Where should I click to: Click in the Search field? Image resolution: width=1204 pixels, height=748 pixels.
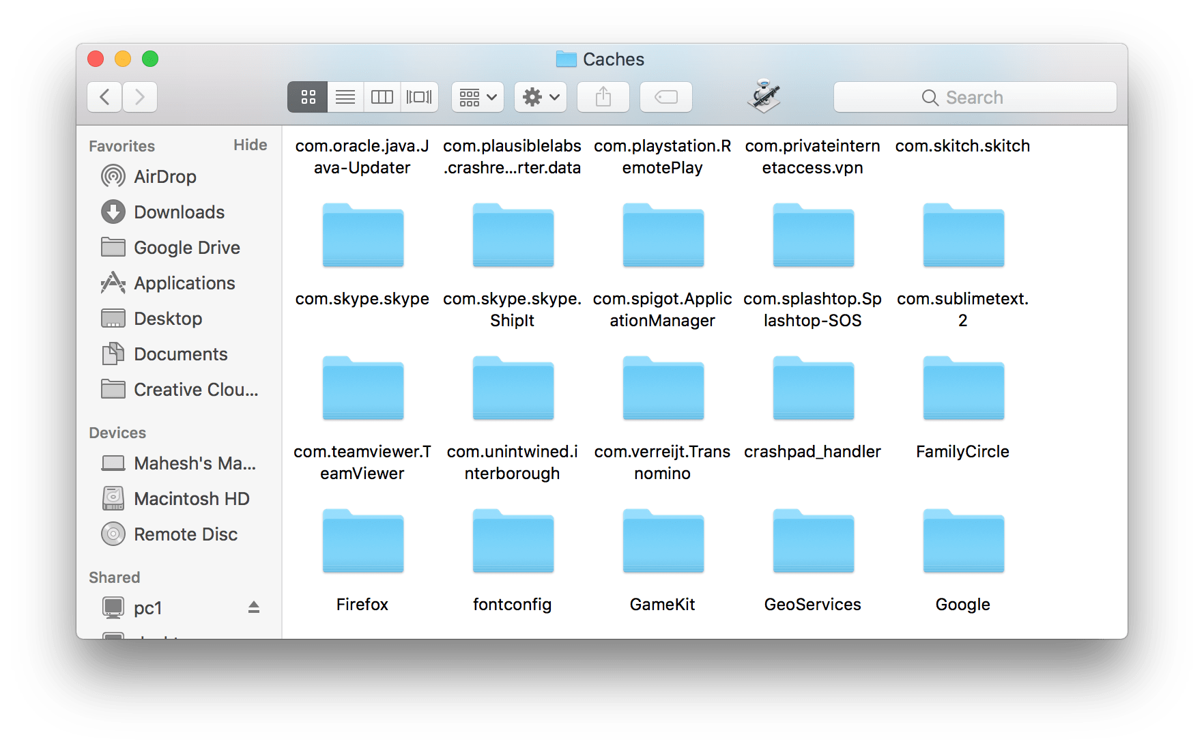coord(975,97)
